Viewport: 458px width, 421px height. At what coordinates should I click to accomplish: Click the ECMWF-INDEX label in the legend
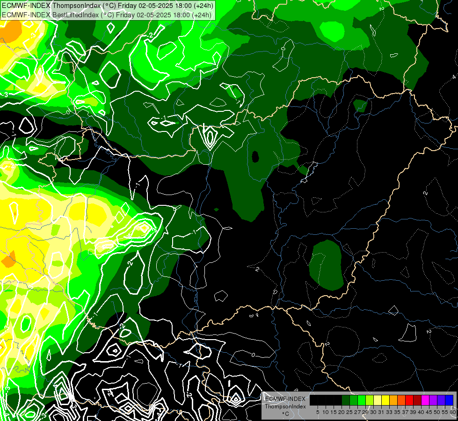pos(285,399)
